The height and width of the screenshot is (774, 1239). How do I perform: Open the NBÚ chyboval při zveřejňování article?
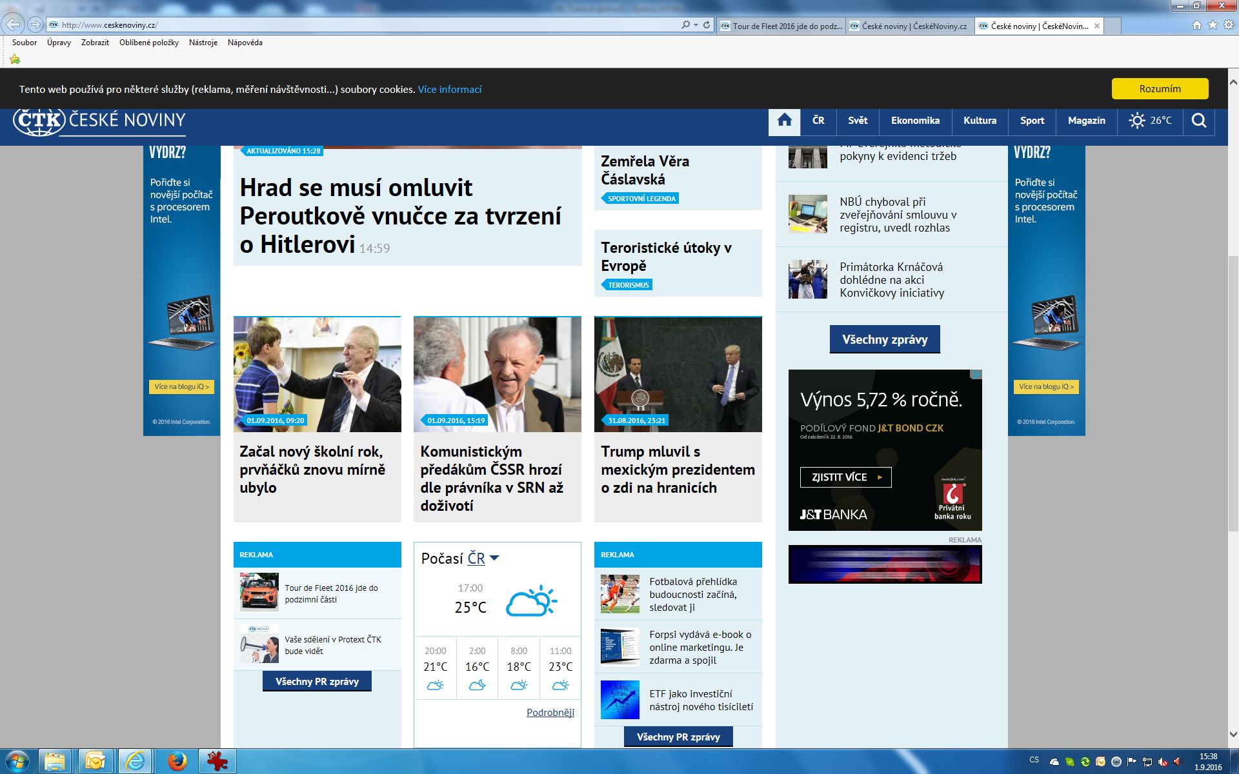[x=898, y=215]
